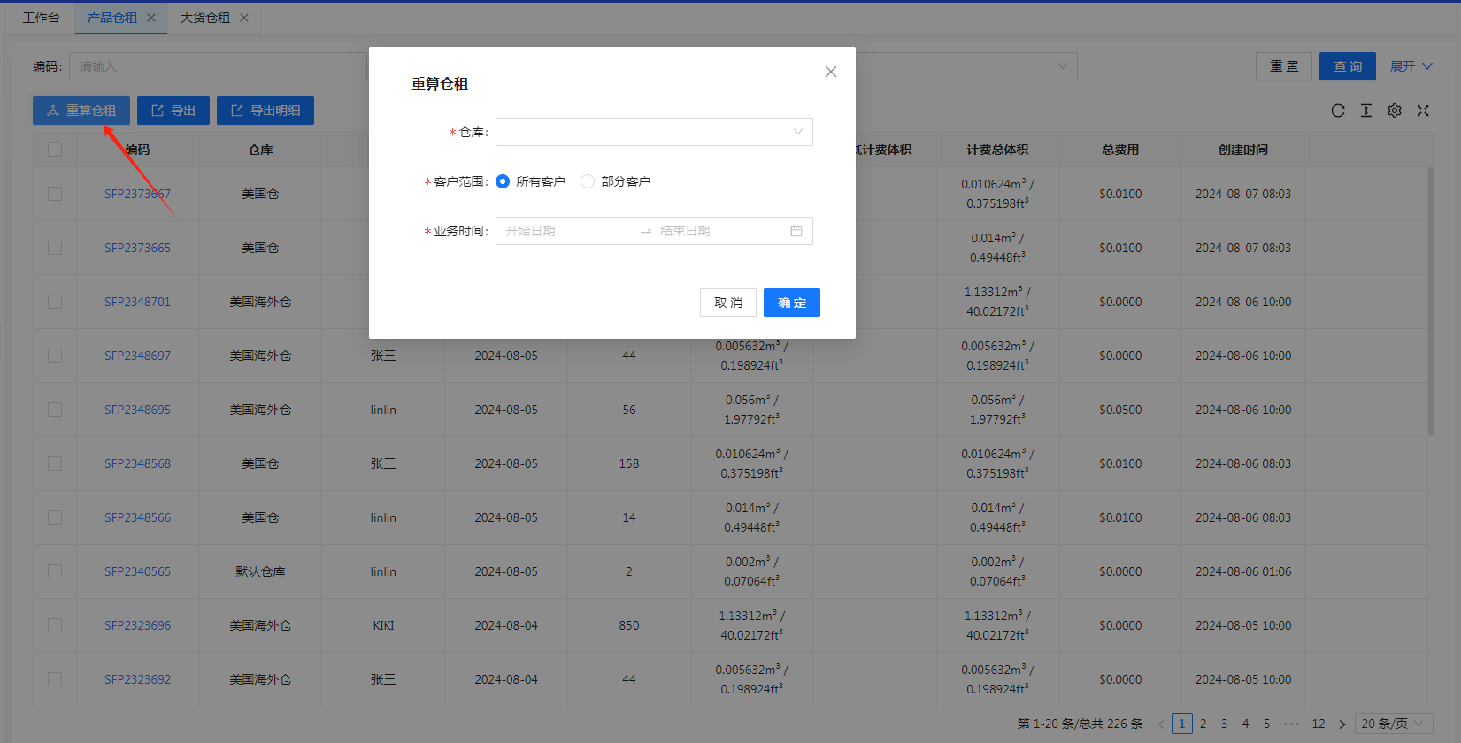Check the box for row SFP2348695
The width and height of the screenshot is (1461, 743).
click(x=55, y=410)
